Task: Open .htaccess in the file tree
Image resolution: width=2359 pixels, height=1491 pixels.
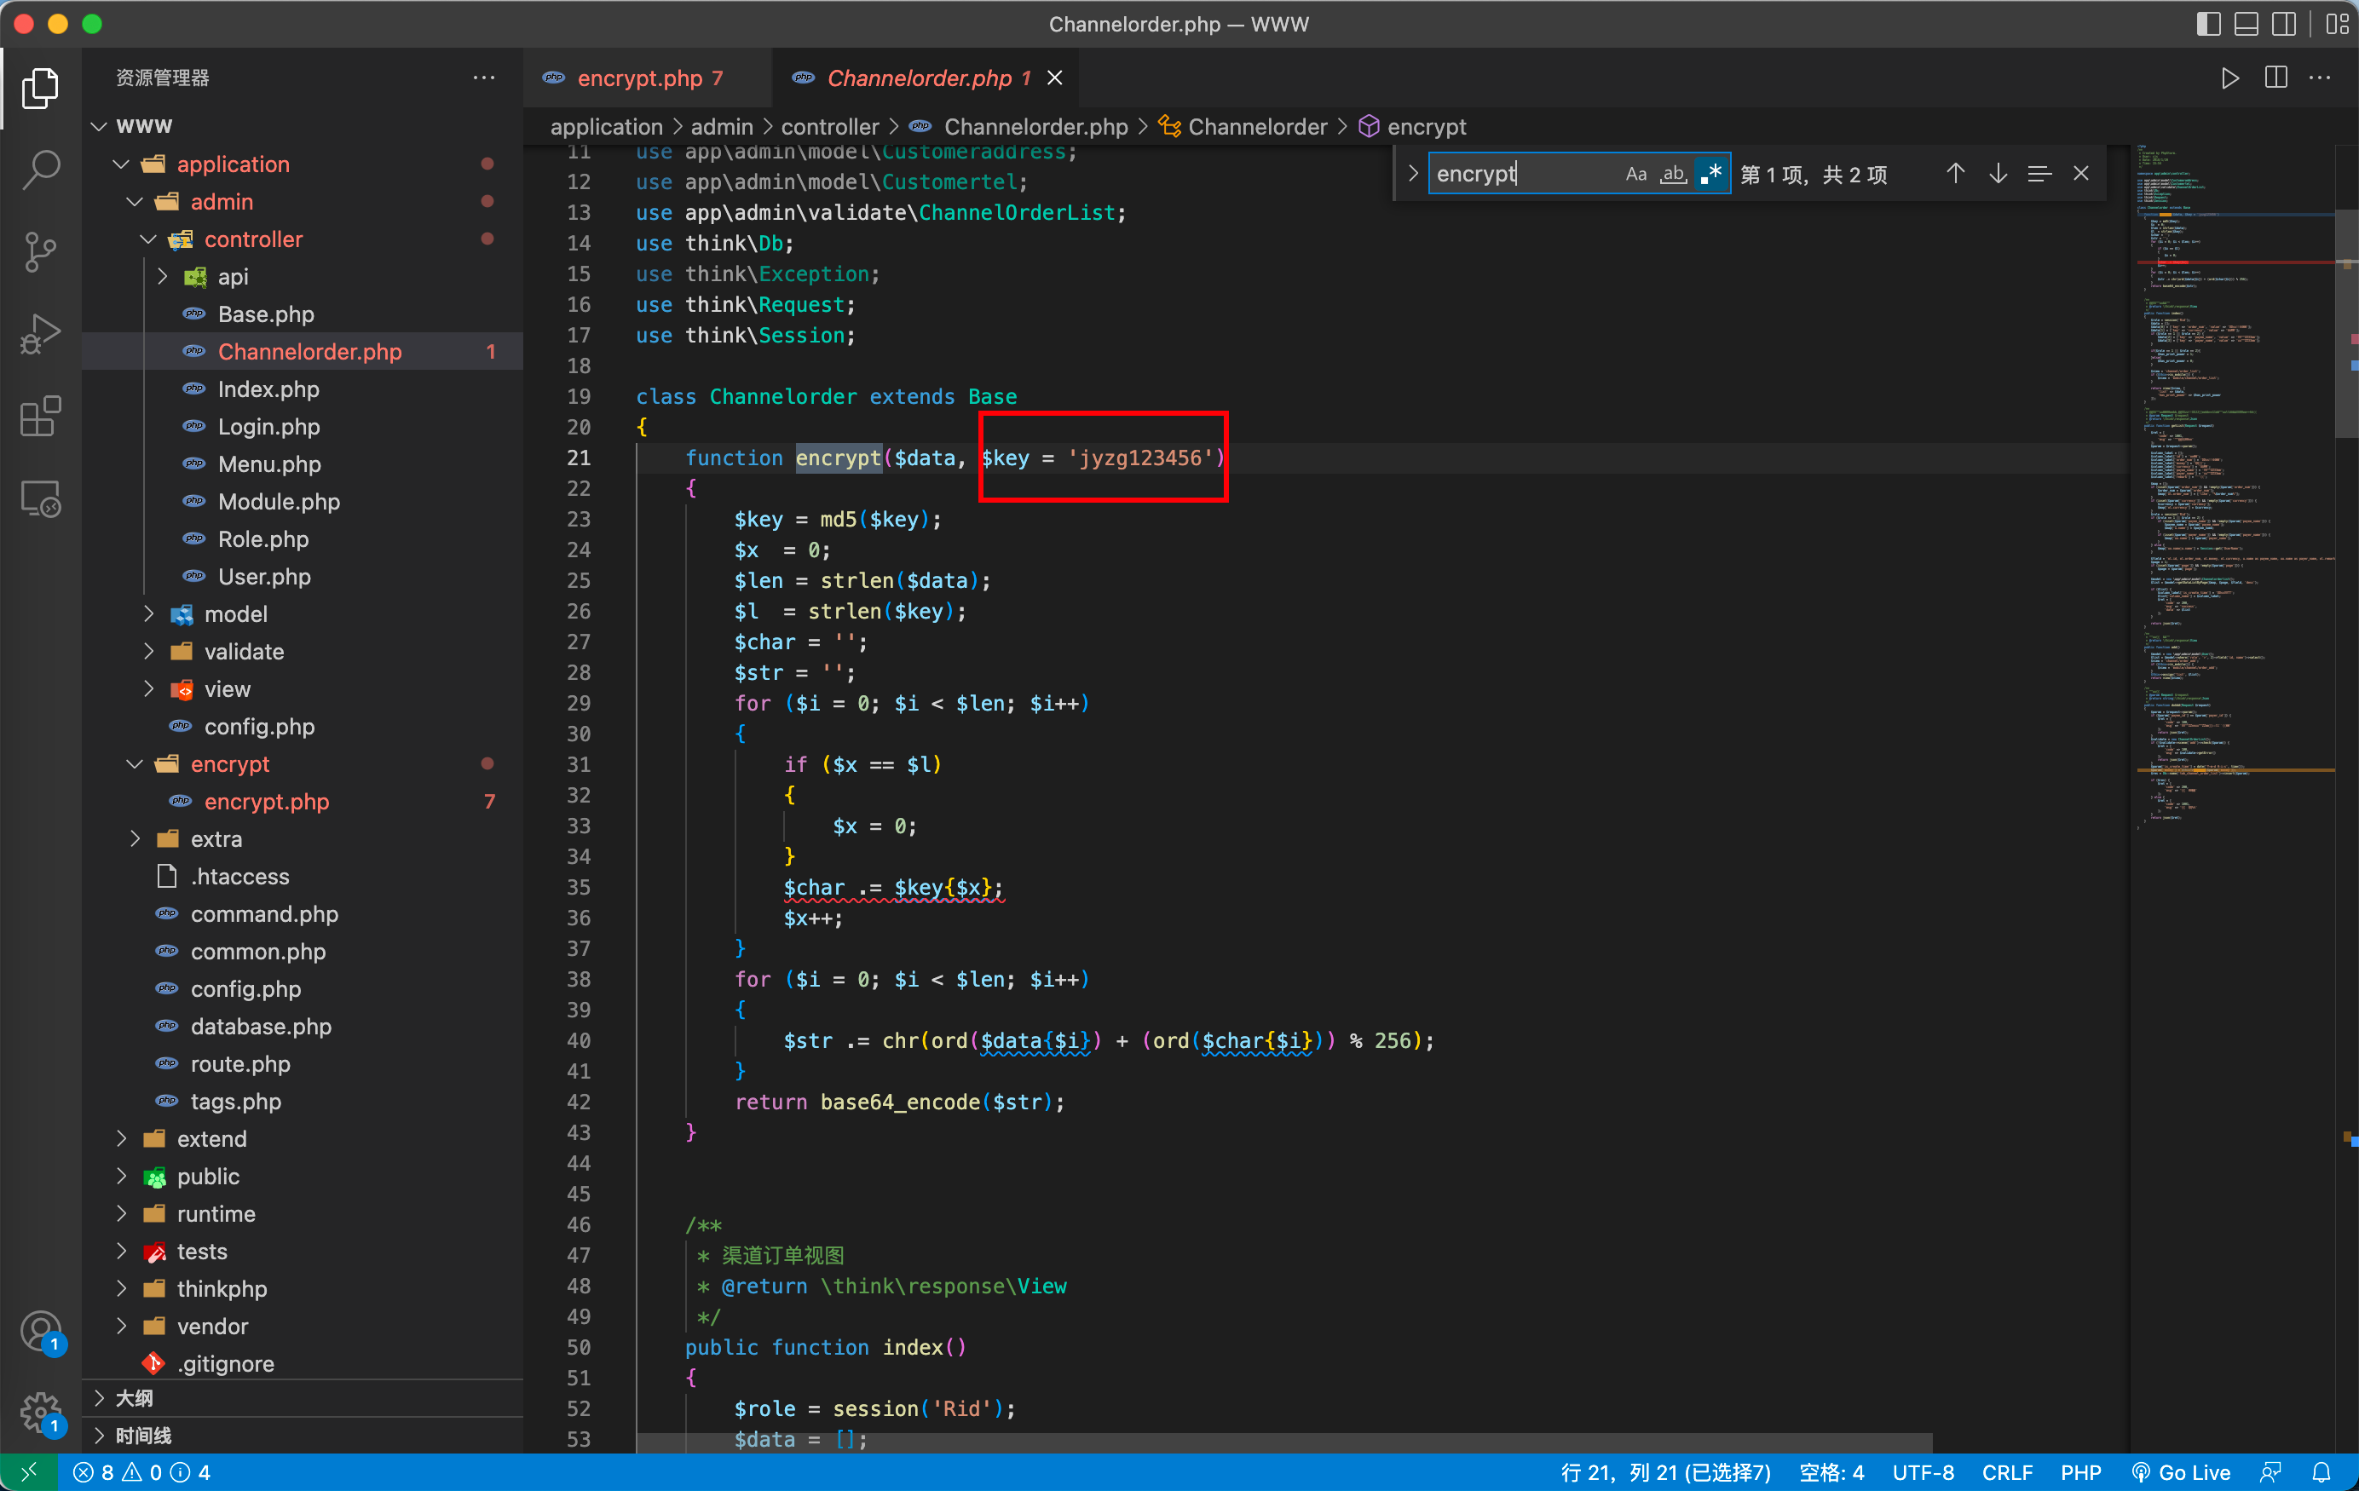Action: point(239,877)
